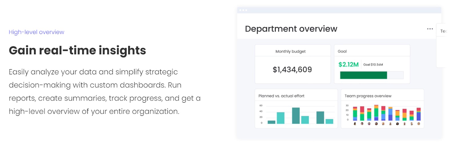The height and width of the screenshot is (157, 457).
Task: Select the Planned vs. actual effort title
Action: pos(281,96)
